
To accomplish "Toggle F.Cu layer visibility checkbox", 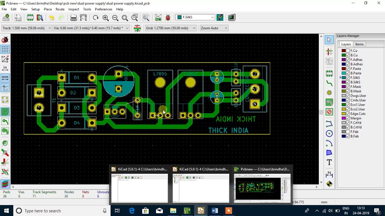I will click(x=348, y=51).
